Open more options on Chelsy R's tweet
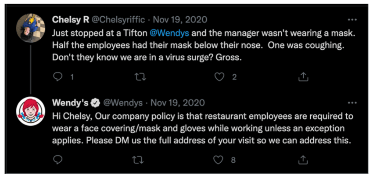This screenshot has height=179, width=373. click(352, 20)
